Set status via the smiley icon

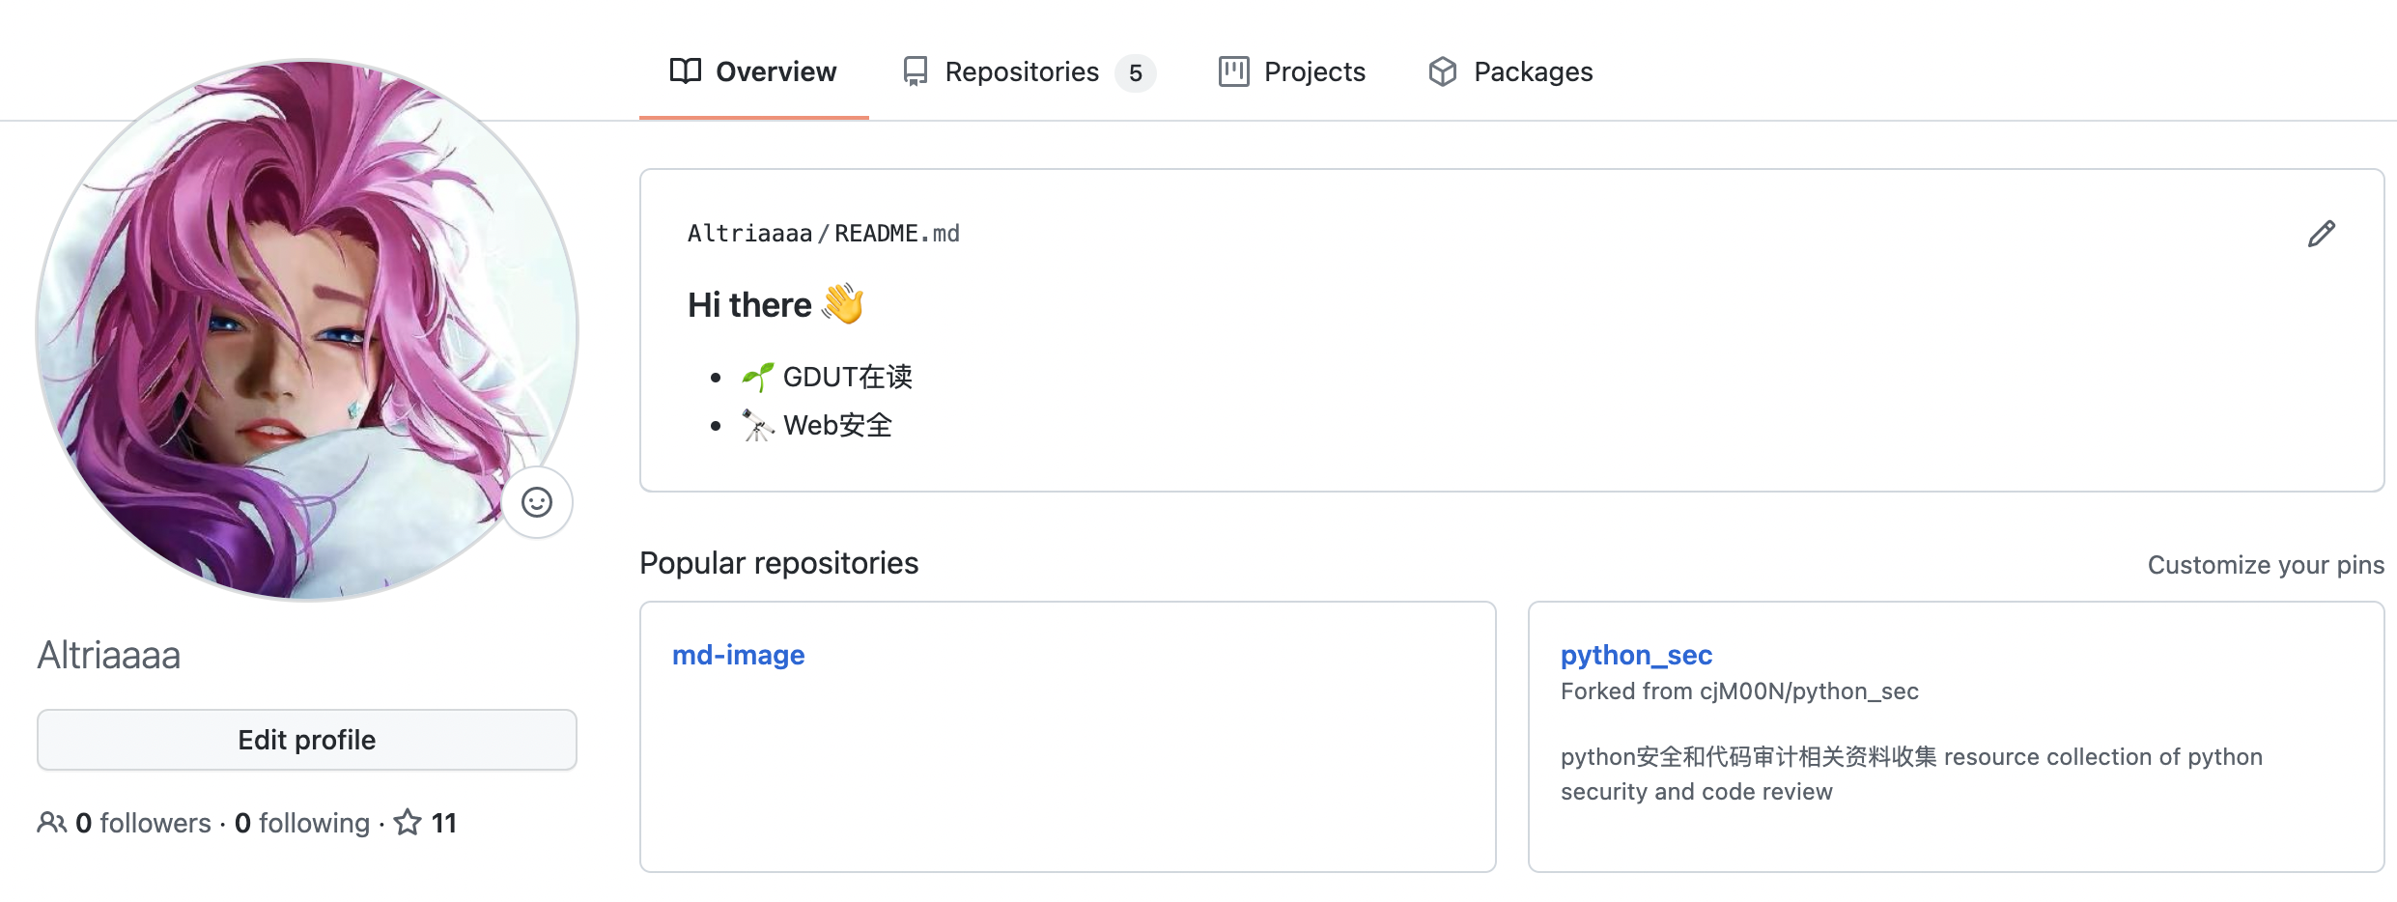click(537, 502)
